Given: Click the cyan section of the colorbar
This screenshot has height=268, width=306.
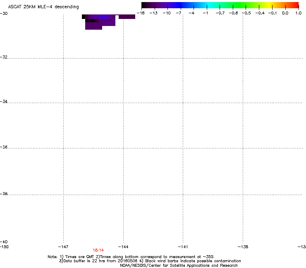Looking at the screenshot, I should coord(210,5).
